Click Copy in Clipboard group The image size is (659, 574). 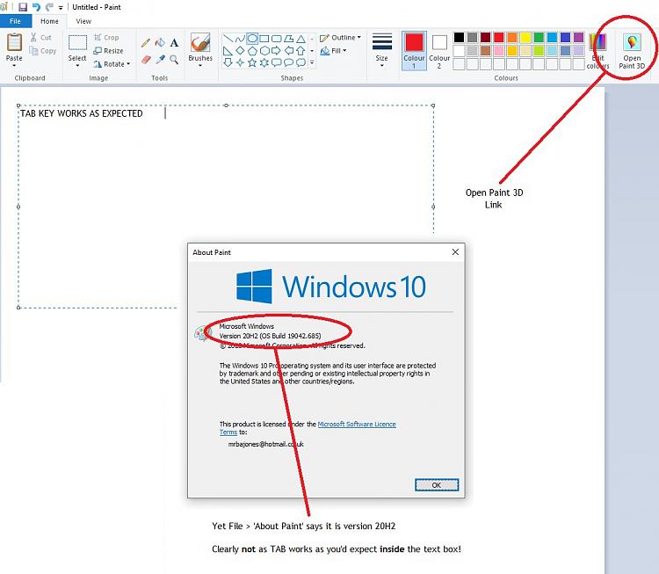[x=42, y=51]
